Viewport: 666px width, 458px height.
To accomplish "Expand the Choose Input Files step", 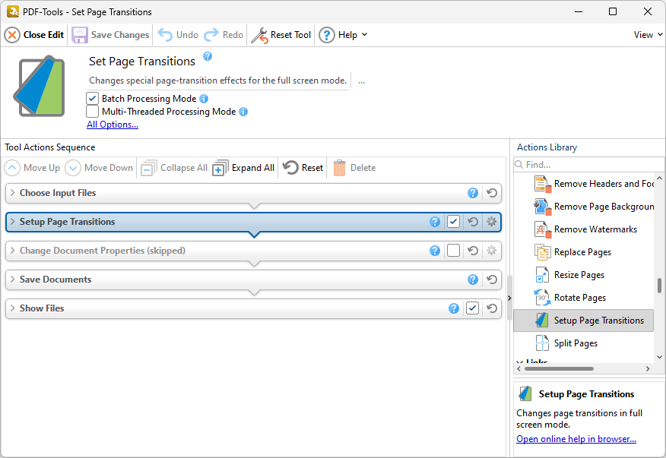I will click(x=12, y=193).
